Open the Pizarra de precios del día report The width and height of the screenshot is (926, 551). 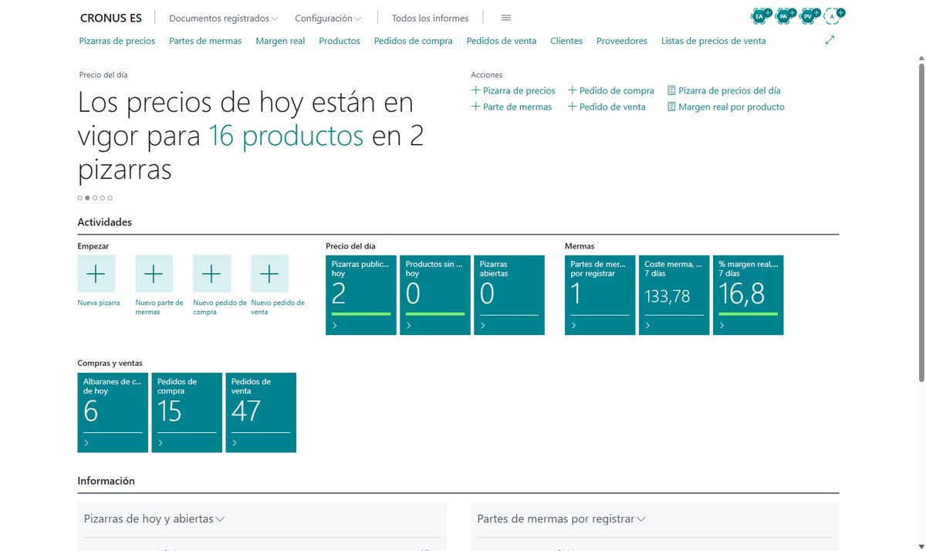coord(724,90)
